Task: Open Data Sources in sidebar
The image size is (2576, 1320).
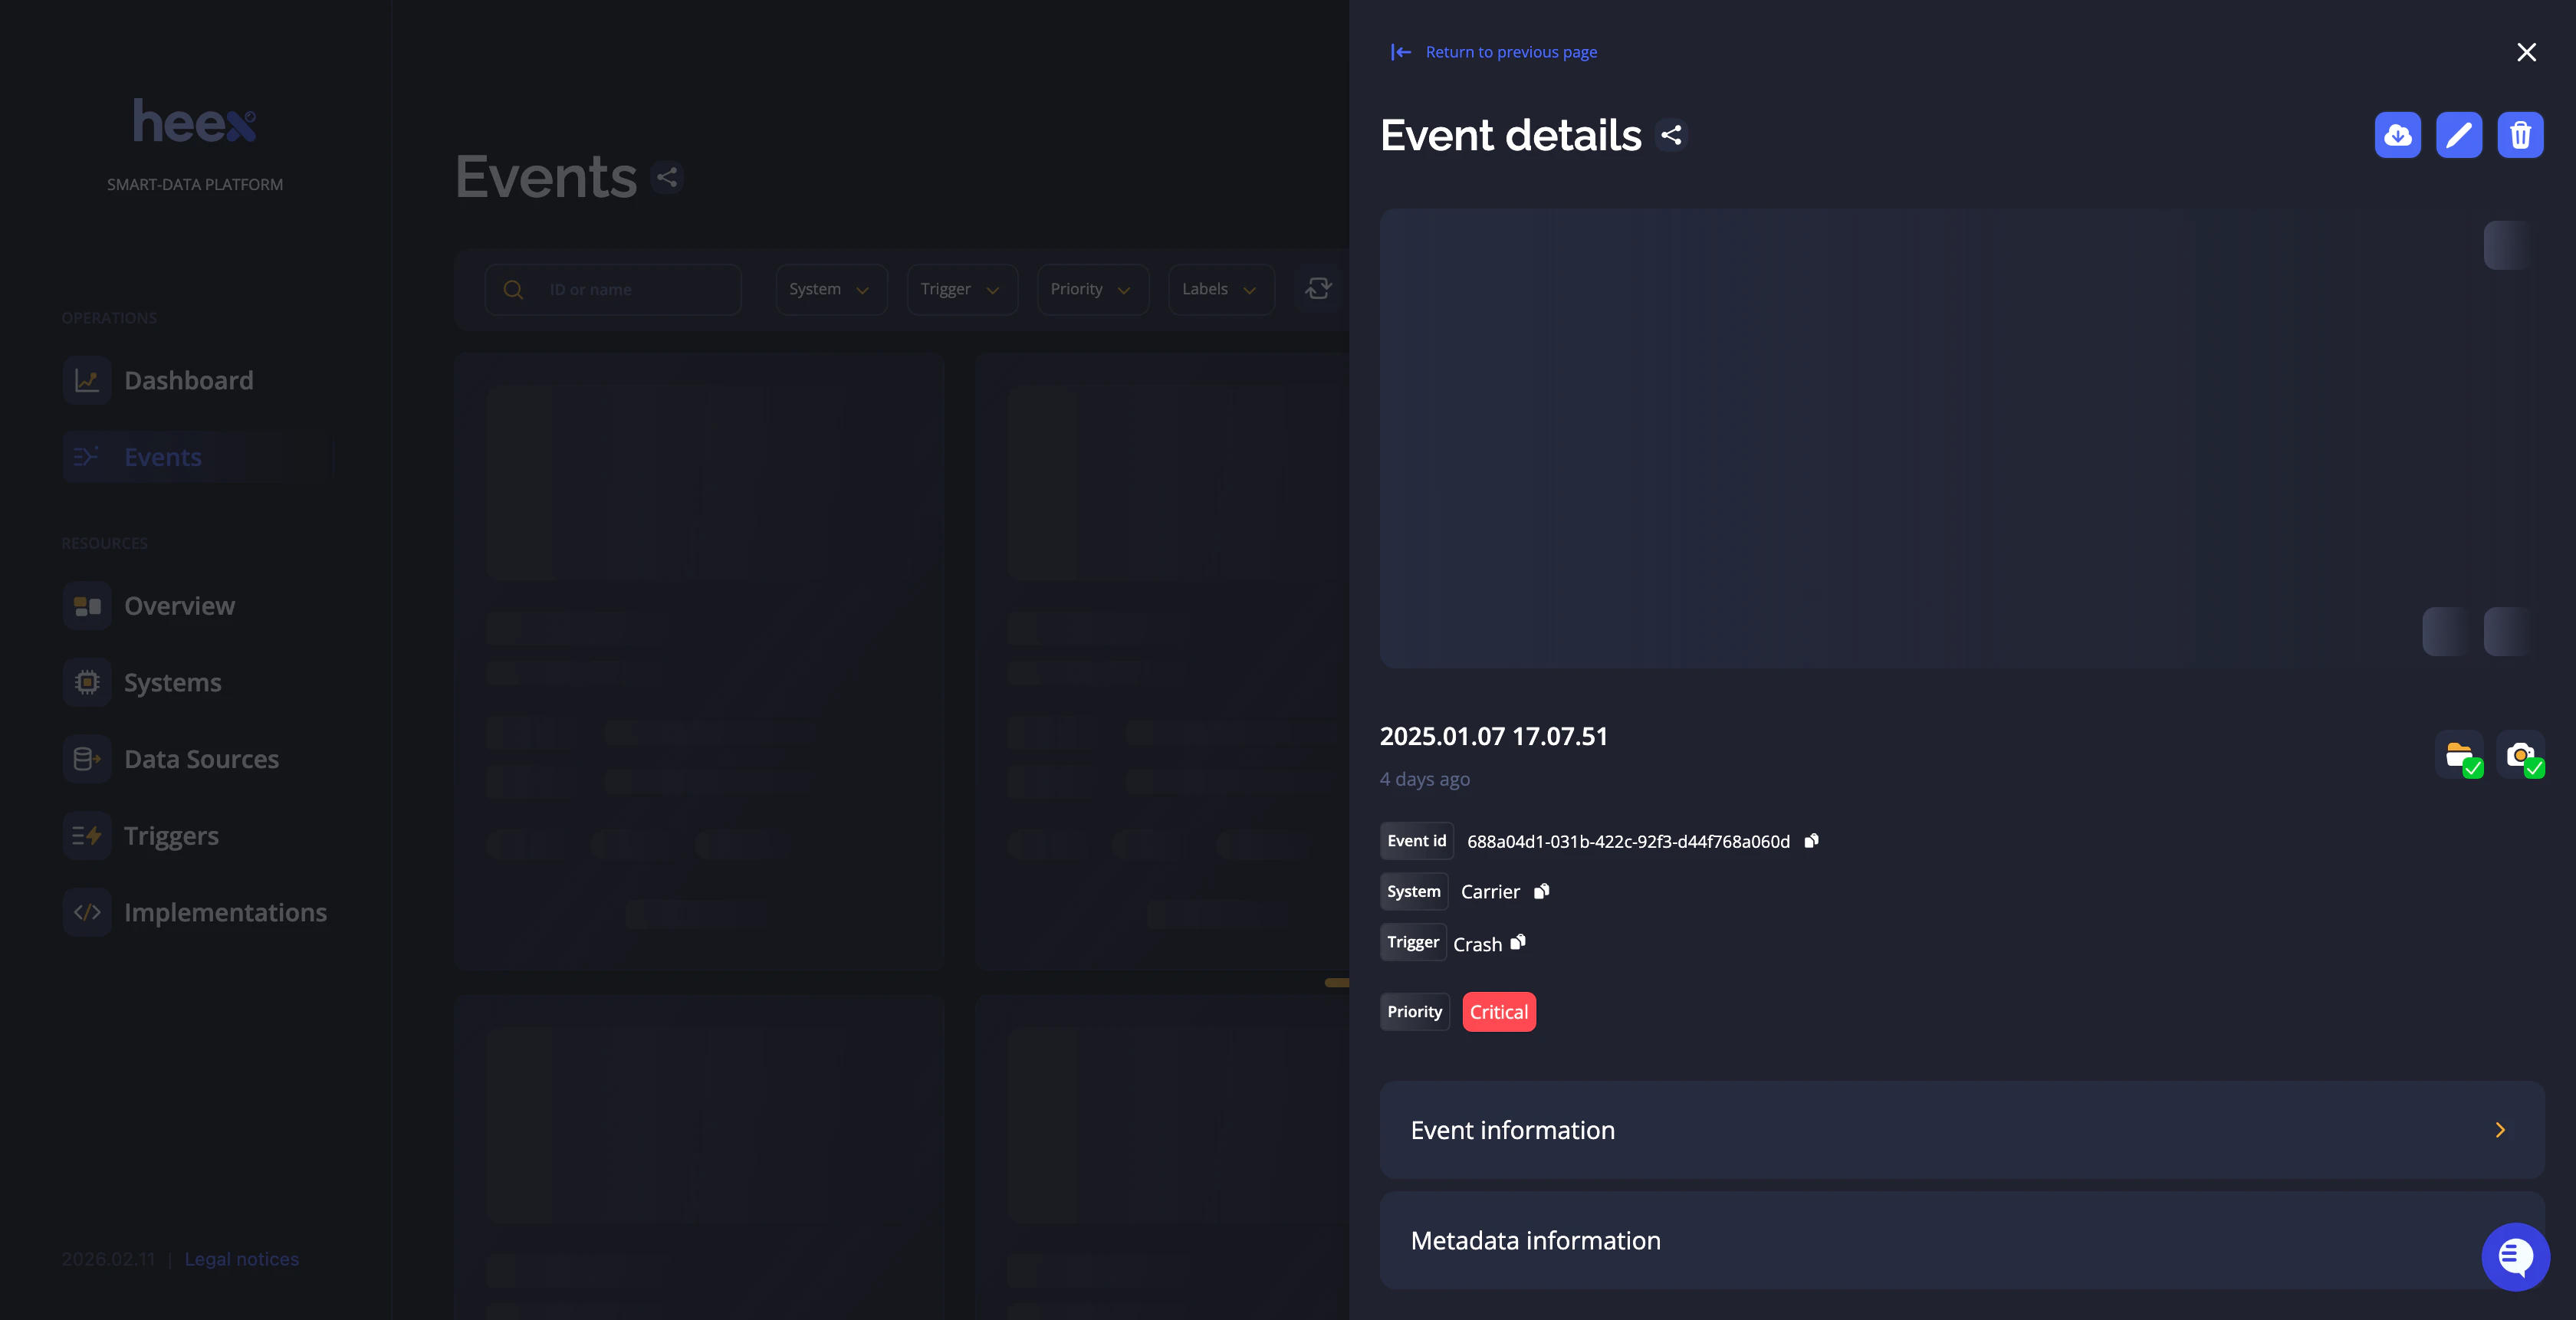Action: (x=201, y=759)
